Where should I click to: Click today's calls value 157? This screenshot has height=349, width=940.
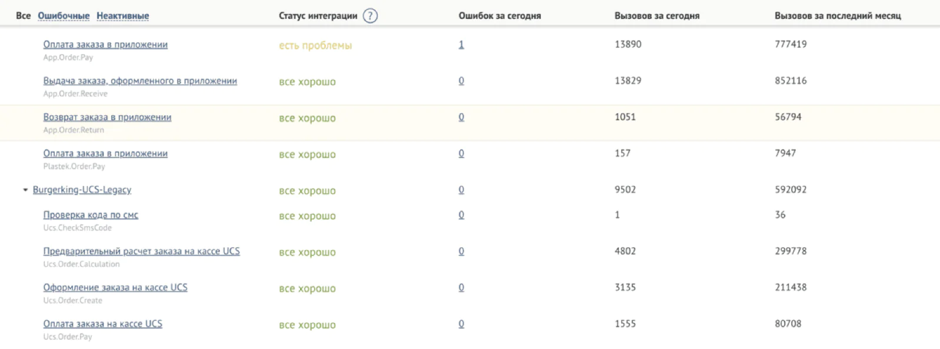tap(622, 154)
